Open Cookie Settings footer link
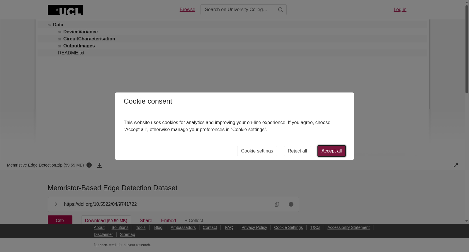Image resolution: width=469 pixels, height=252 pixels. (x=288, y=227)
